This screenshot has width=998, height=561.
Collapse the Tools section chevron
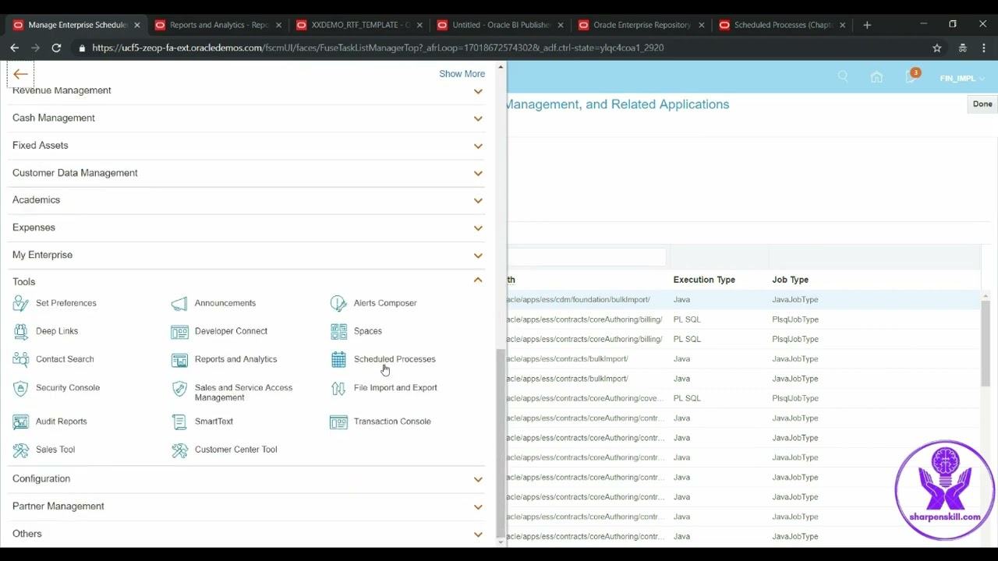pos(478,280)
